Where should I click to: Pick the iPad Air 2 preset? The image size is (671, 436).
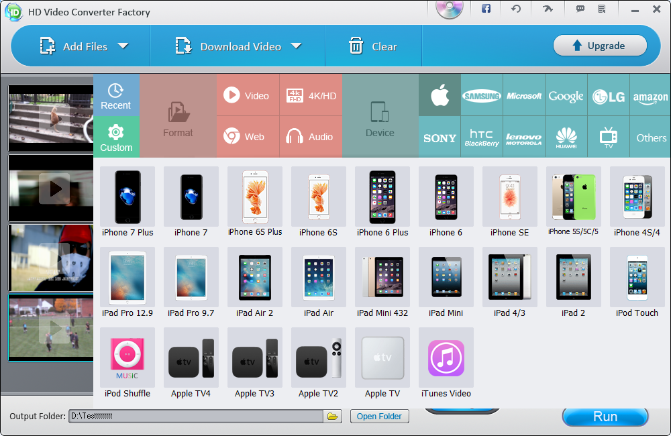pos(255,283)
